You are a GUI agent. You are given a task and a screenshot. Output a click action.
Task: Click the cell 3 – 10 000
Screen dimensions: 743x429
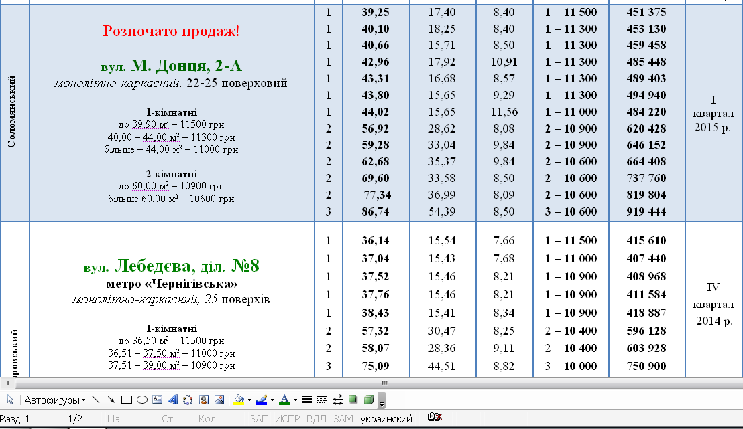[571, 366]
